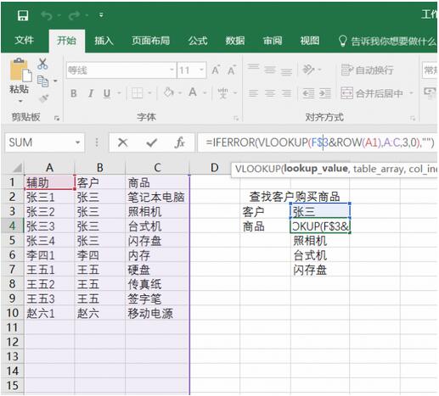Click the Save icon in quick access toolbar

click(x=23, y=15)
